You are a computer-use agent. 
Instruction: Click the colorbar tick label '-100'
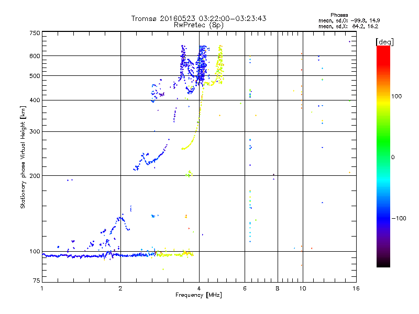pos(399,218)
